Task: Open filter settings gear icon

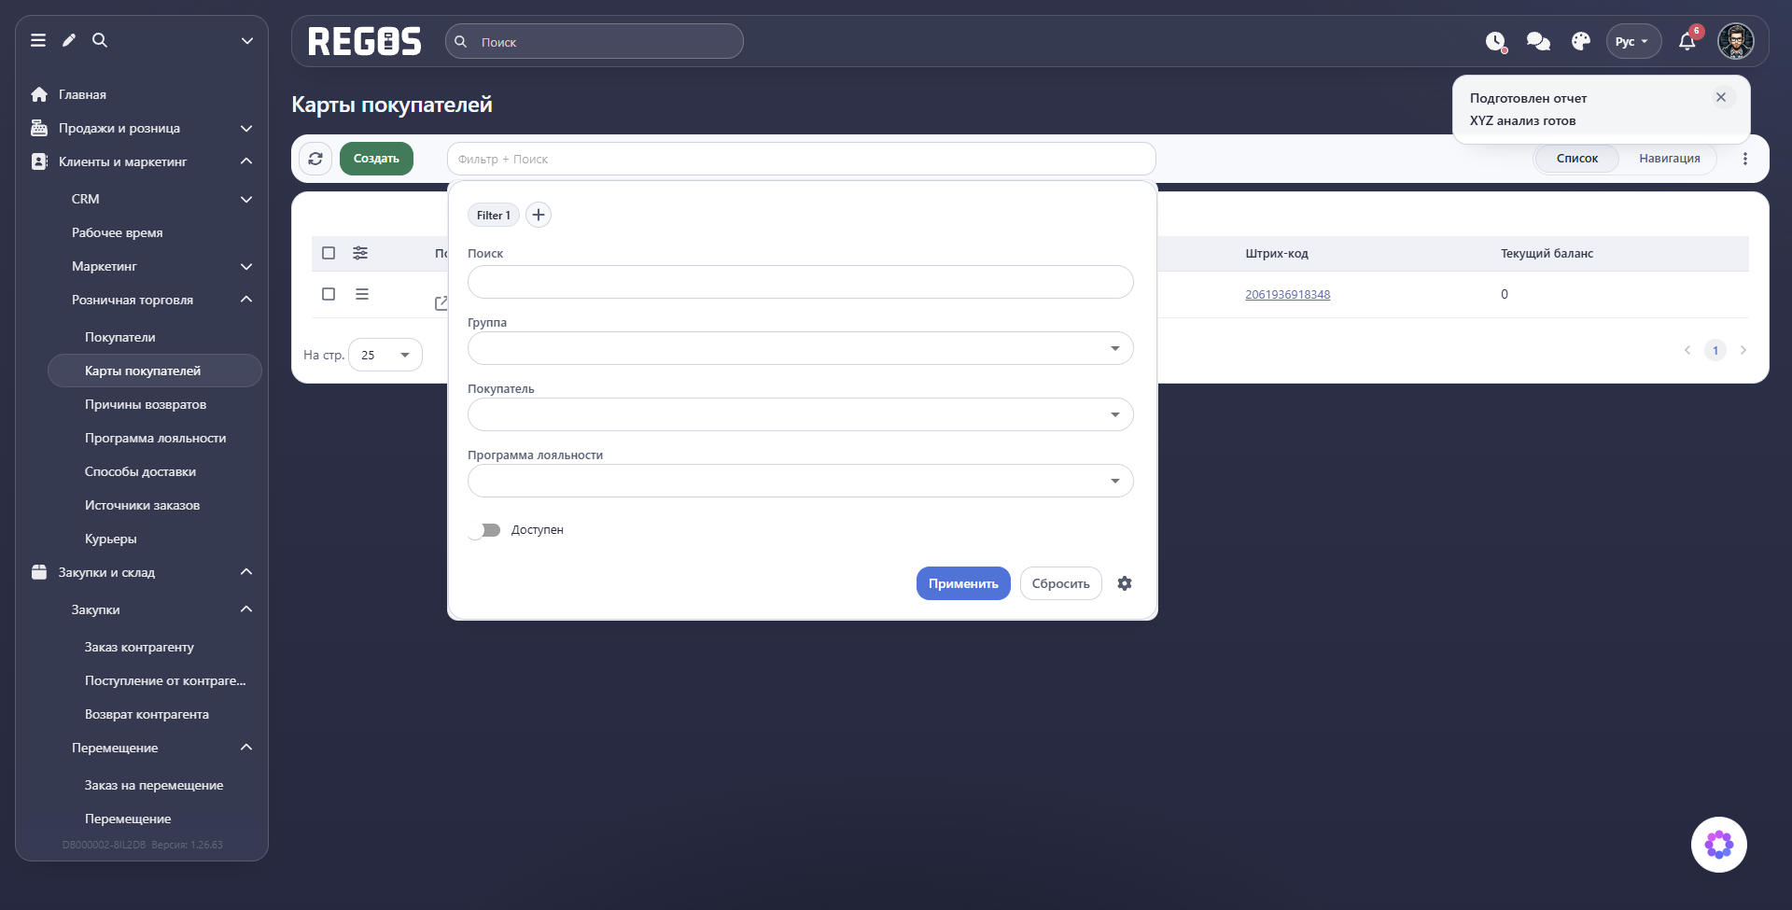Action: tap(1125, 583)
